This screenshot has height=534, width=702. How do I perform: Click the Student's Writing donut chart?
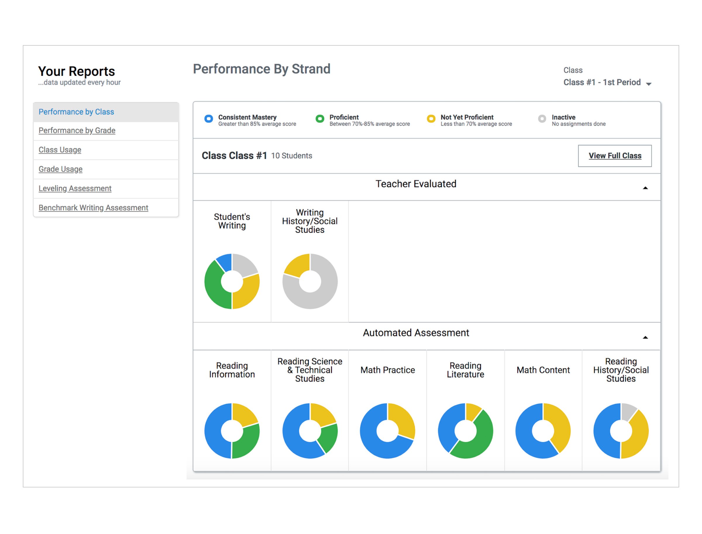[x=232, y=281]
